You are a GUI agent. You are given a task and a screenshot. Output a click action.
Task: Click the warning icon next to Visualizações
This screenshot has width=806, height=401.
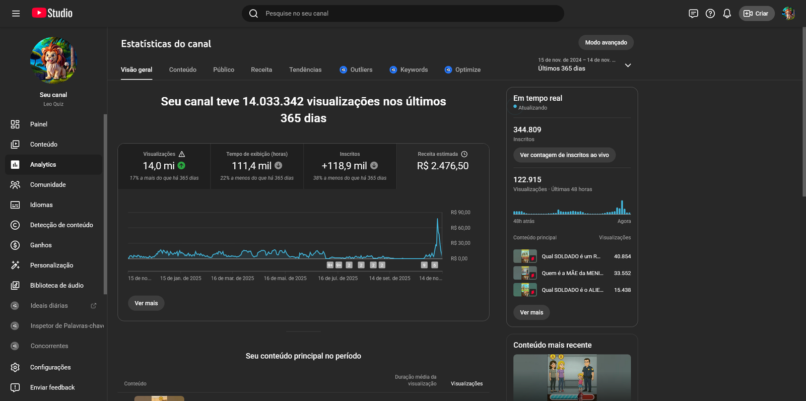182,154
